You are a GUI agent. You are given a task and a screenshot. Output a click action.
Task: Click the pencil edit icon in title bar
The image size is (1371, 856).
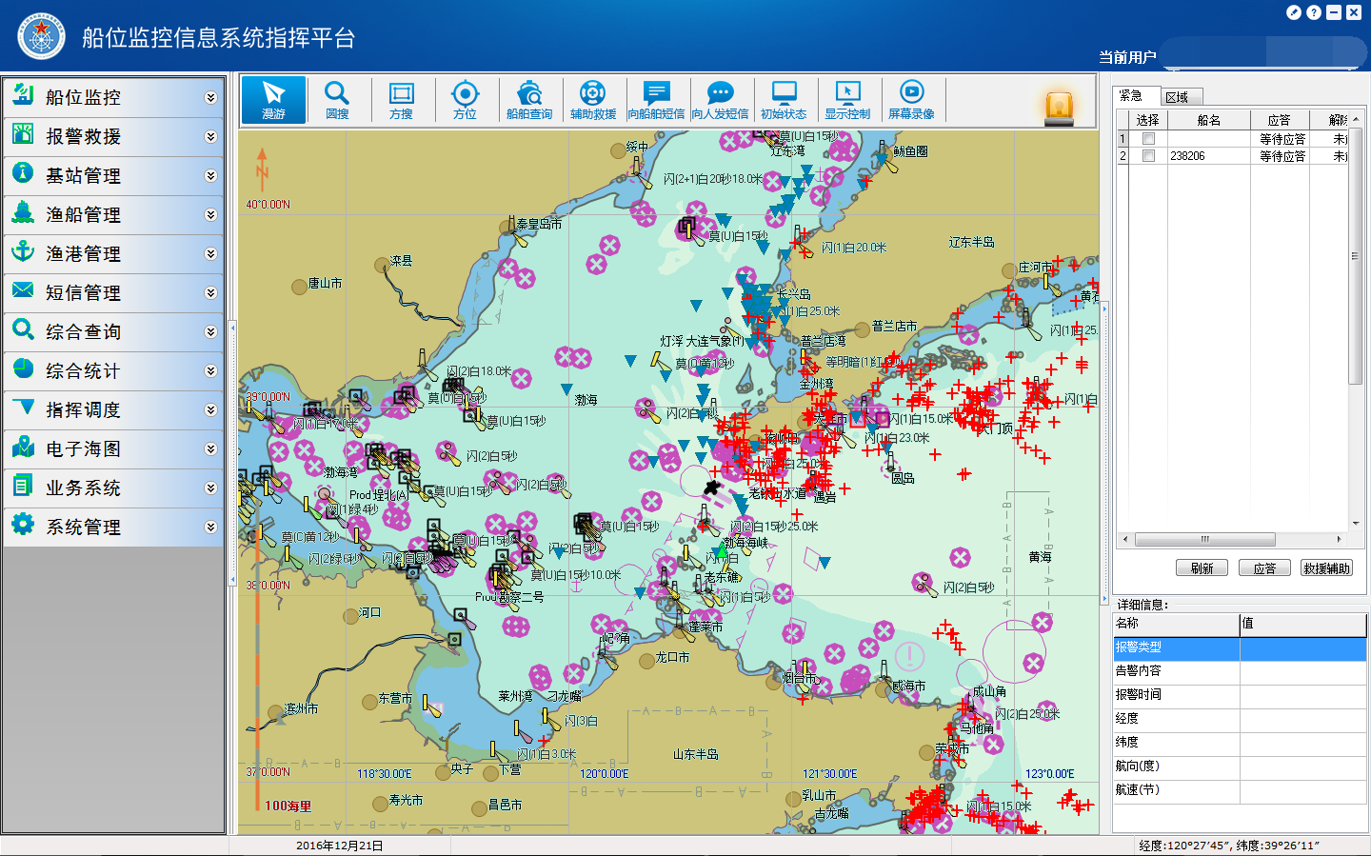[x=1294, y=12]
